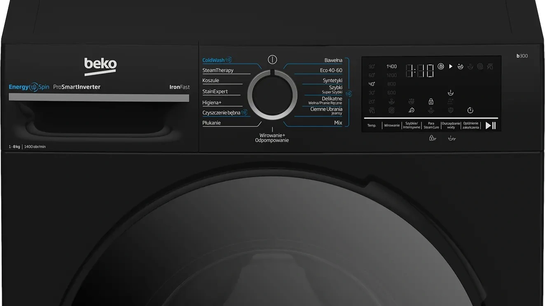The height and width of the screenshot is (306, 545).
Task: Tap the Szybkie/Intensywne button
Action: (x=412, y=125)
